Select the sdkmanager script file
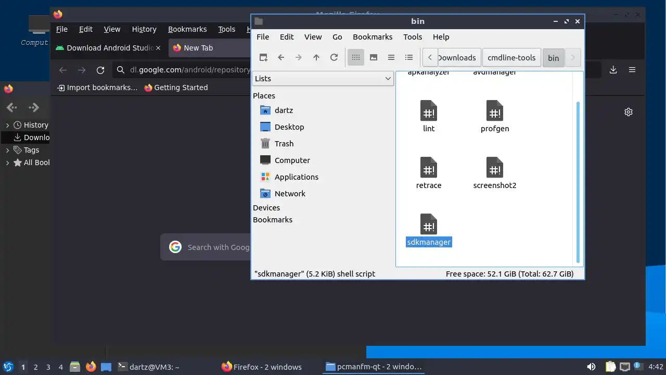This screenshot has width=666, height=375. click(x=429, y=230)
